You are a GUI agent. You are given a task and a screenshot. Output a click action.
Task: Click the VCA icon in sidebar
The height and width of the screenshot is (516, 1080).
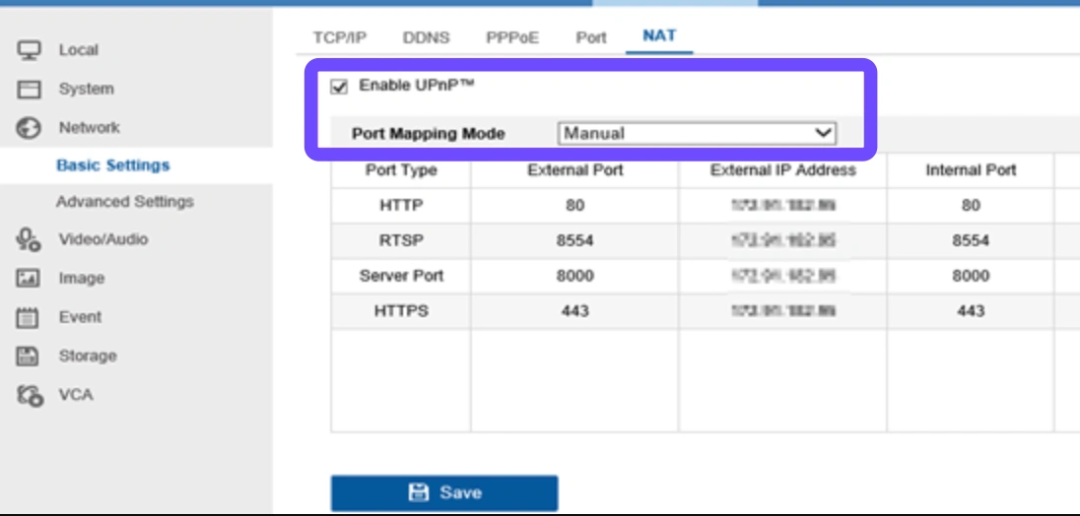click(31, 396)
